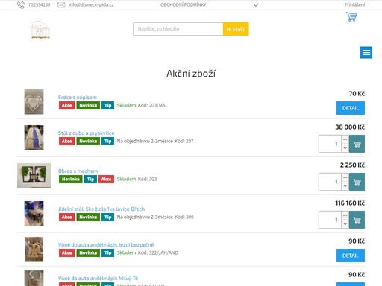Open Vůně do auta anděl Miluji Tě link
The height and width of the screenshot is (286, 382).
pos(98,278)
